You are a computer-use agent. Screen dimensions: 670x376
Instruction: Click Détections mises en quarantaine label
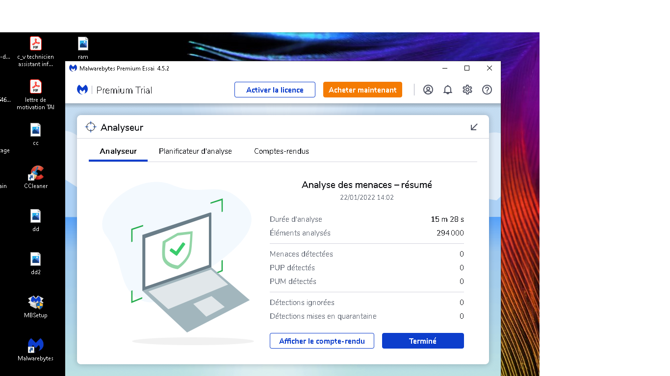(x=323, y=316)
